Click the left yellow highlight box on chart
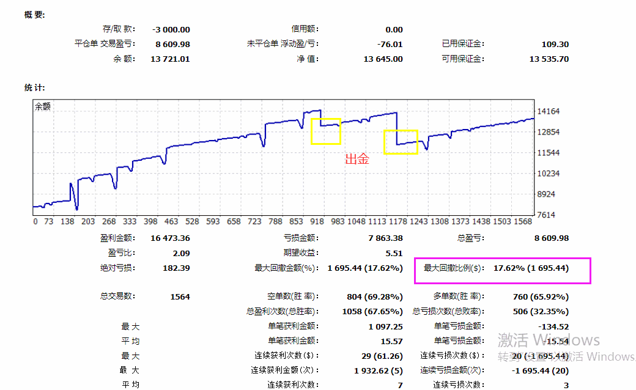Image resolution: width=636 pixels, height=390 pixels. coord(325,131)
